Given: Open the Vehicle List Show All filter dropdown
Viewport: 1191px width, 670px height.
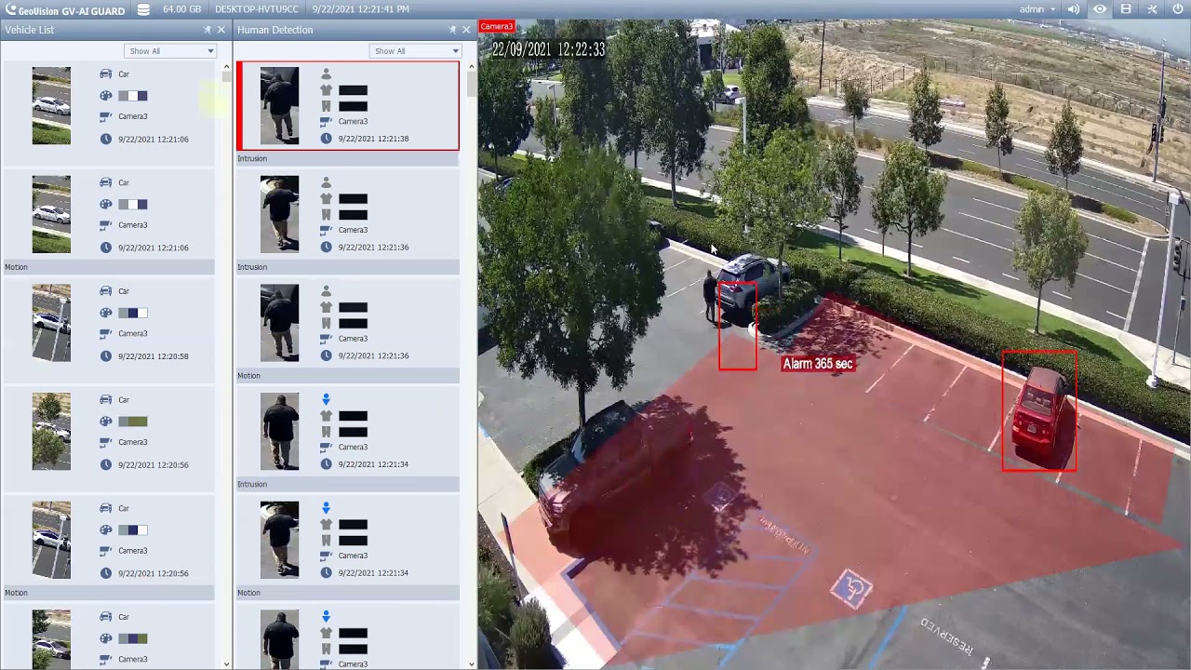Looking at the screenshot, I should pos(170,51).
